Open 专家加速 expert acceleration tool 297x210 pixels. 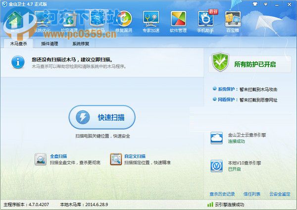151,22
